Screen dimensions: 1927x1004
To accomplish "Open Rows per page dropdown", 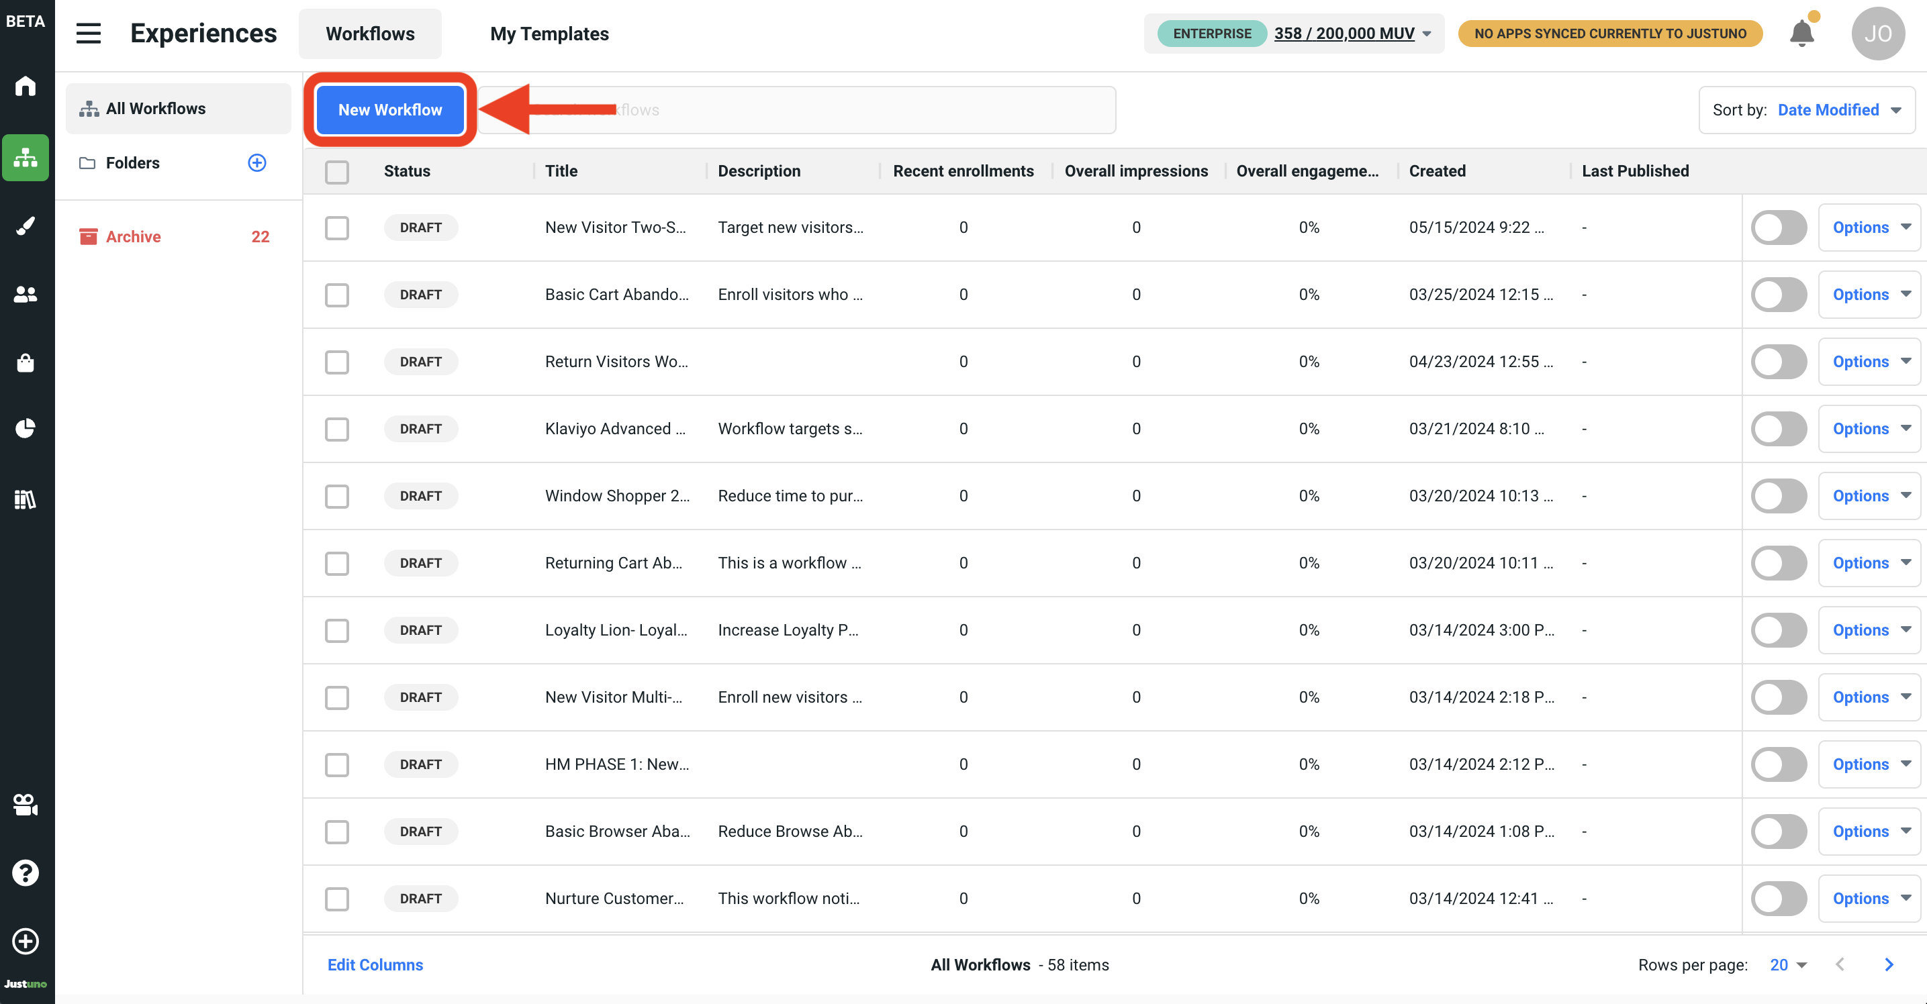I will pos(1788,964).
